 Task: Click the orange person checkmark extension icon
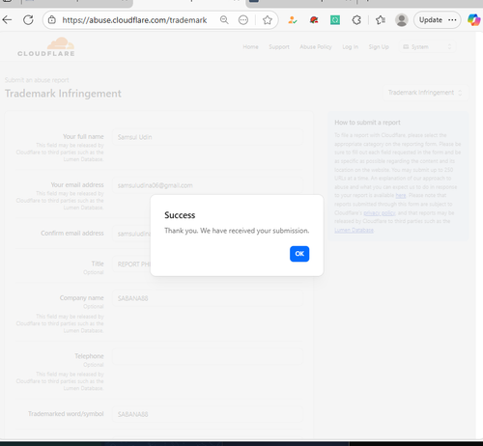pos(293,20)
